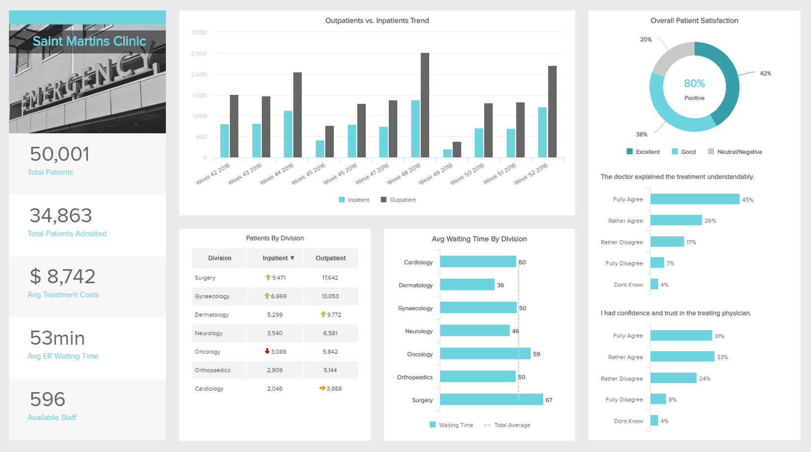Click the Week 42 2016 axis label
The width and height of the screenshot is (811, 452).
tap(213, 174)
